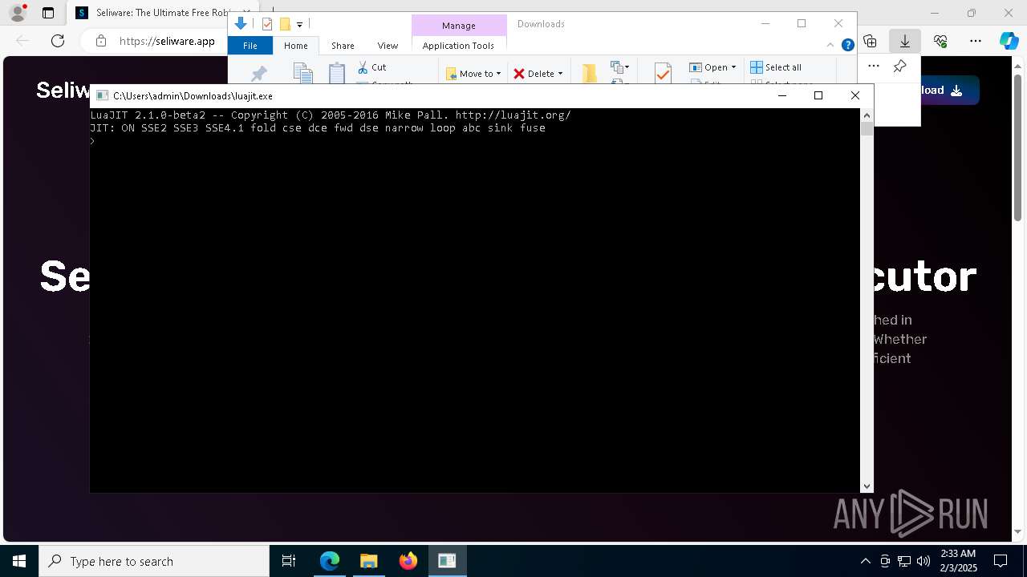Open Edge Settings and more menu
The height and width of the screenshot is (577, 1027).
976,41
